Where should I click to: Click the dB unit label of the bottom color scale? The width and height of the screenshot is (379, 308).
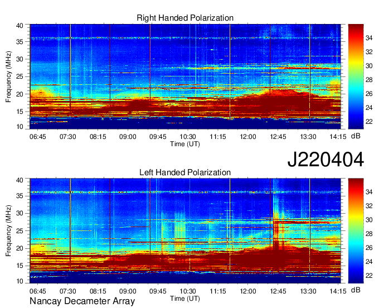[x=356, y=290]
